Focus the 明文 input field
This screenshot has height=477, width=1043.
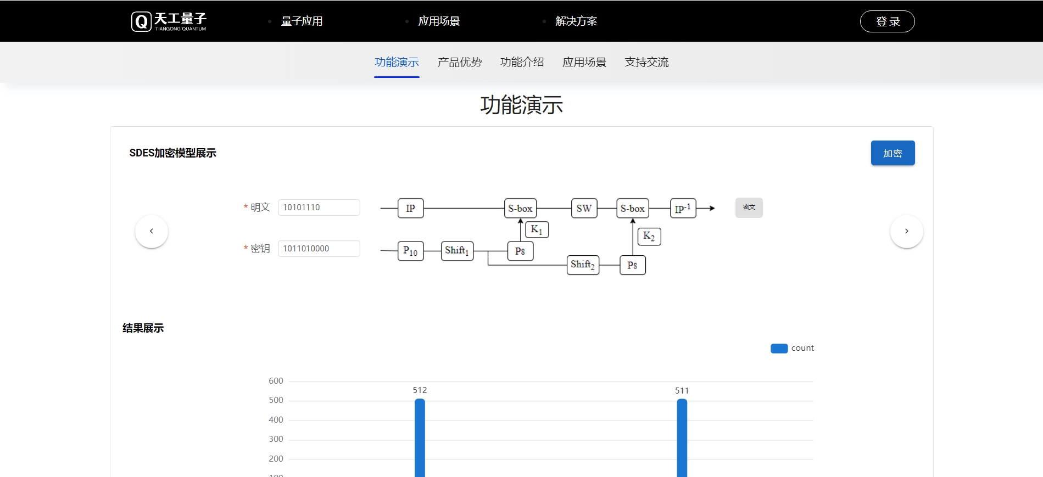[x=319, y=207]
